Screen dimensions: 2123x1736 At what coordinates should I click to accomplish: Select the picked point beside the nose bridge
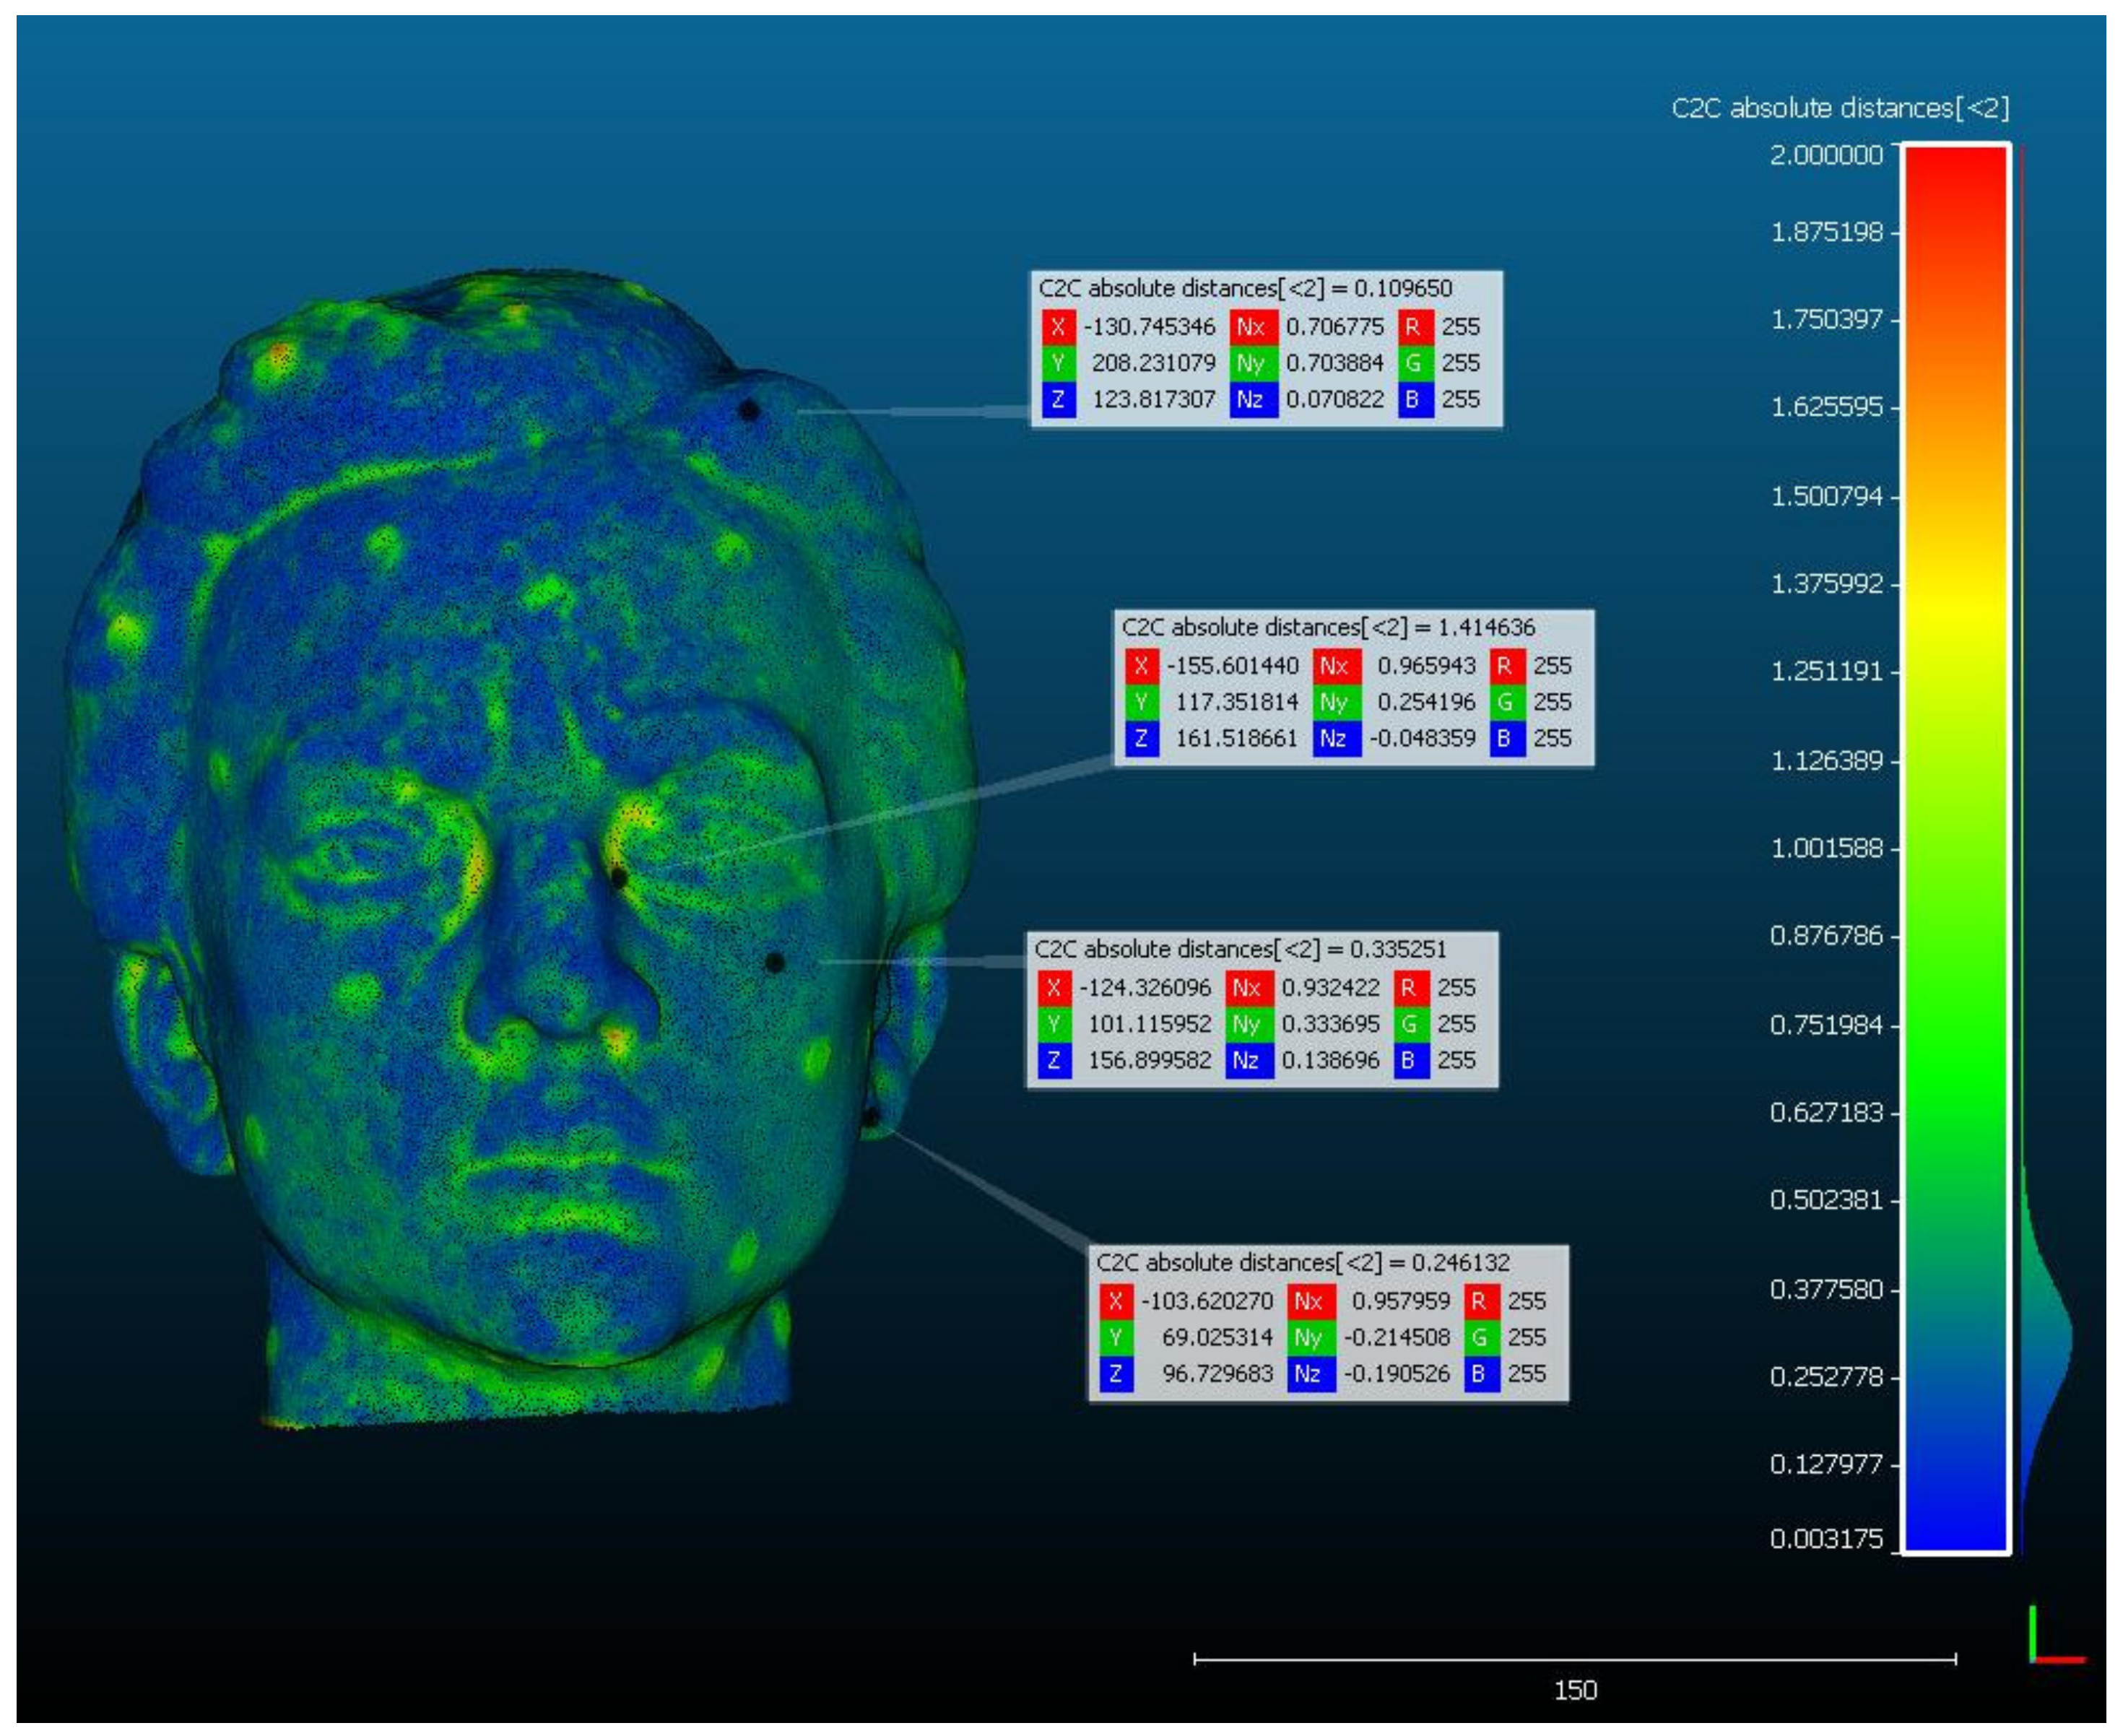click(619, 878)
